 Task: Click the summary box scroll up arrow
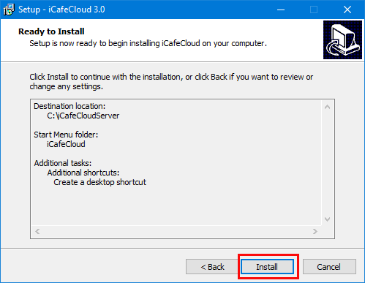[x=328, y=107]
